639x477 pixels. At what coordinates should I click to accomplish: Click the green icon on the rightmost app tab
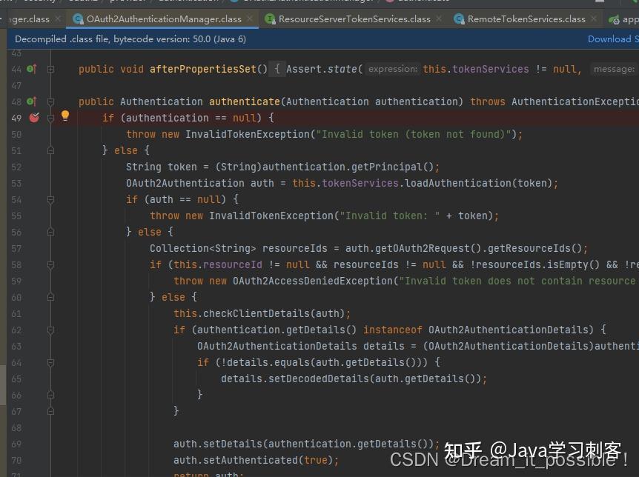point(616,19)
